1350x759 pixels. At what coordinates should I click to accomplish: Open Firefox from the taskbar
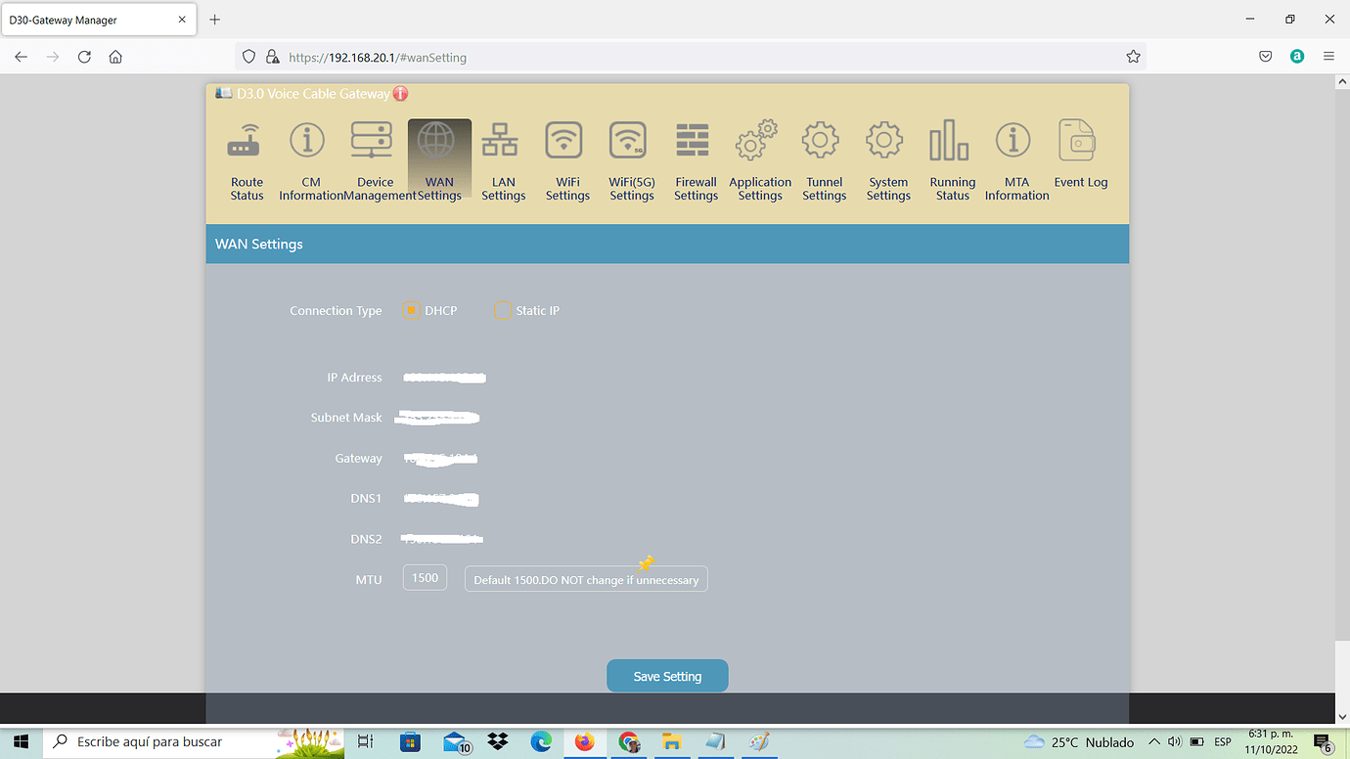tap(584, 741)
